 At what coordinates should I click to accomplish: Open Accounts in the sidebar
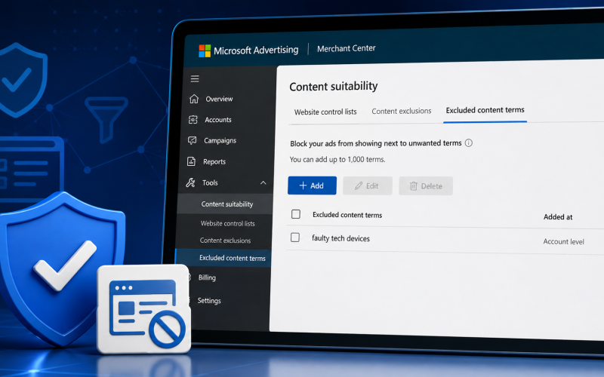tap(218, 120)
